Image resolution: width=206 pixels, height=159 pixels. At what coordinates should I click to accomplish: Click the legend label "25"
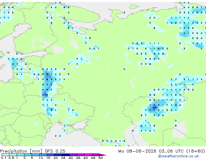(x=63, y=158)
